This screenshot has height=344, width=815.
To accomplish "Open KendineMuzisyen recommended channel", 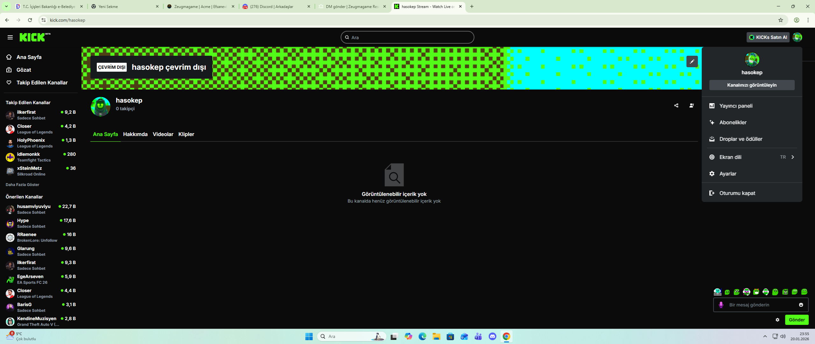I will (x=40, y=321).
